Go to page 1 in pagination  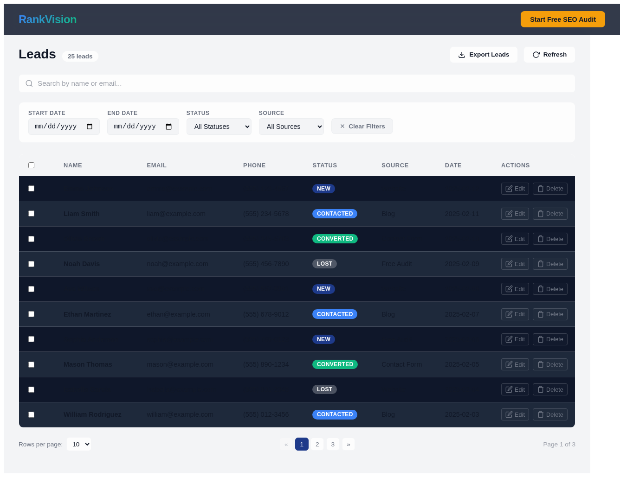[302, 444]
